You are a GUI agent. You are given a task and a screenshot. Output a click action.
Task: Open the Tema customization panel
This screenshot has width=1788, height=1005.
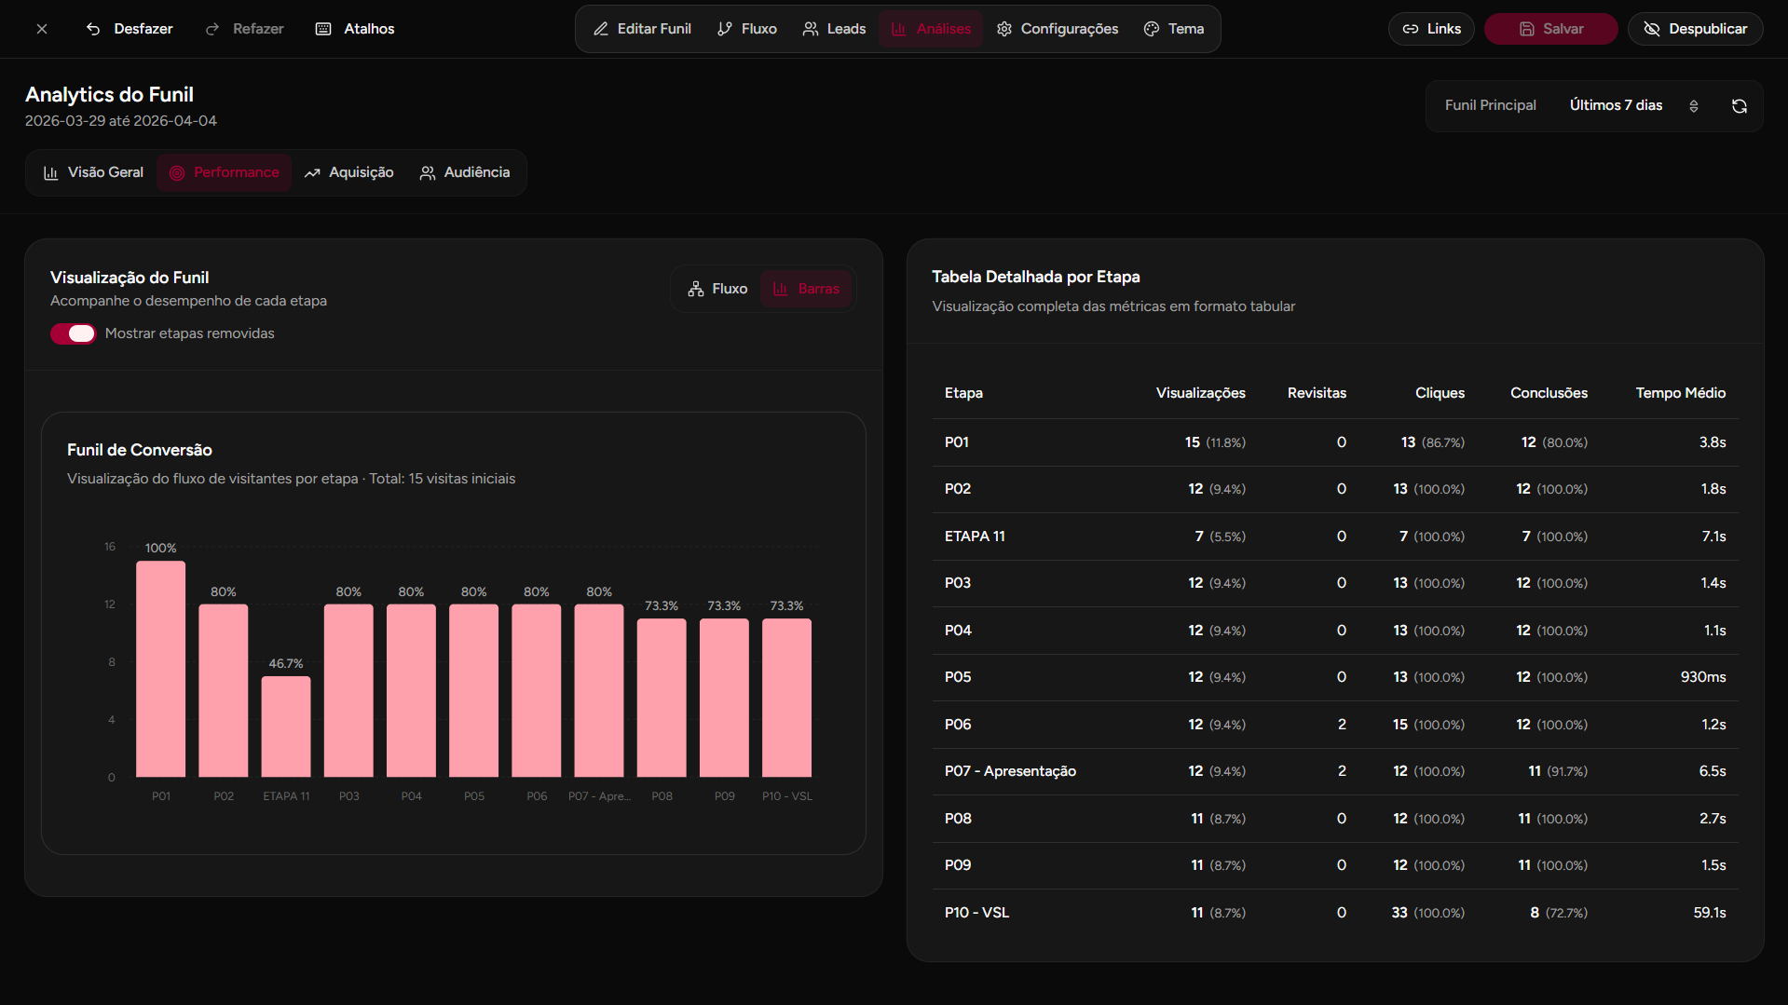pyautogui.click(x=1173, y=29)
